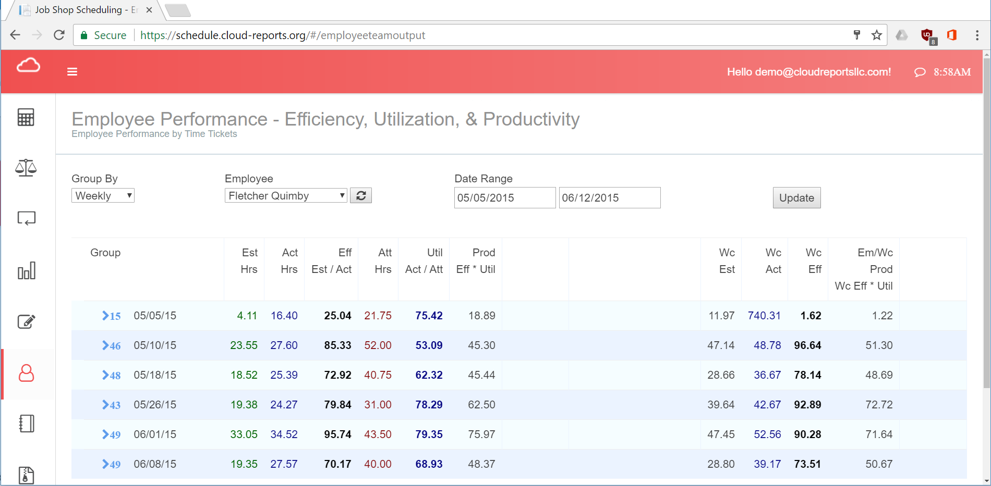Open the edit pencil sidebar icon
The height and width of the screenshot is (486, 991).
(x=26, y=321)
